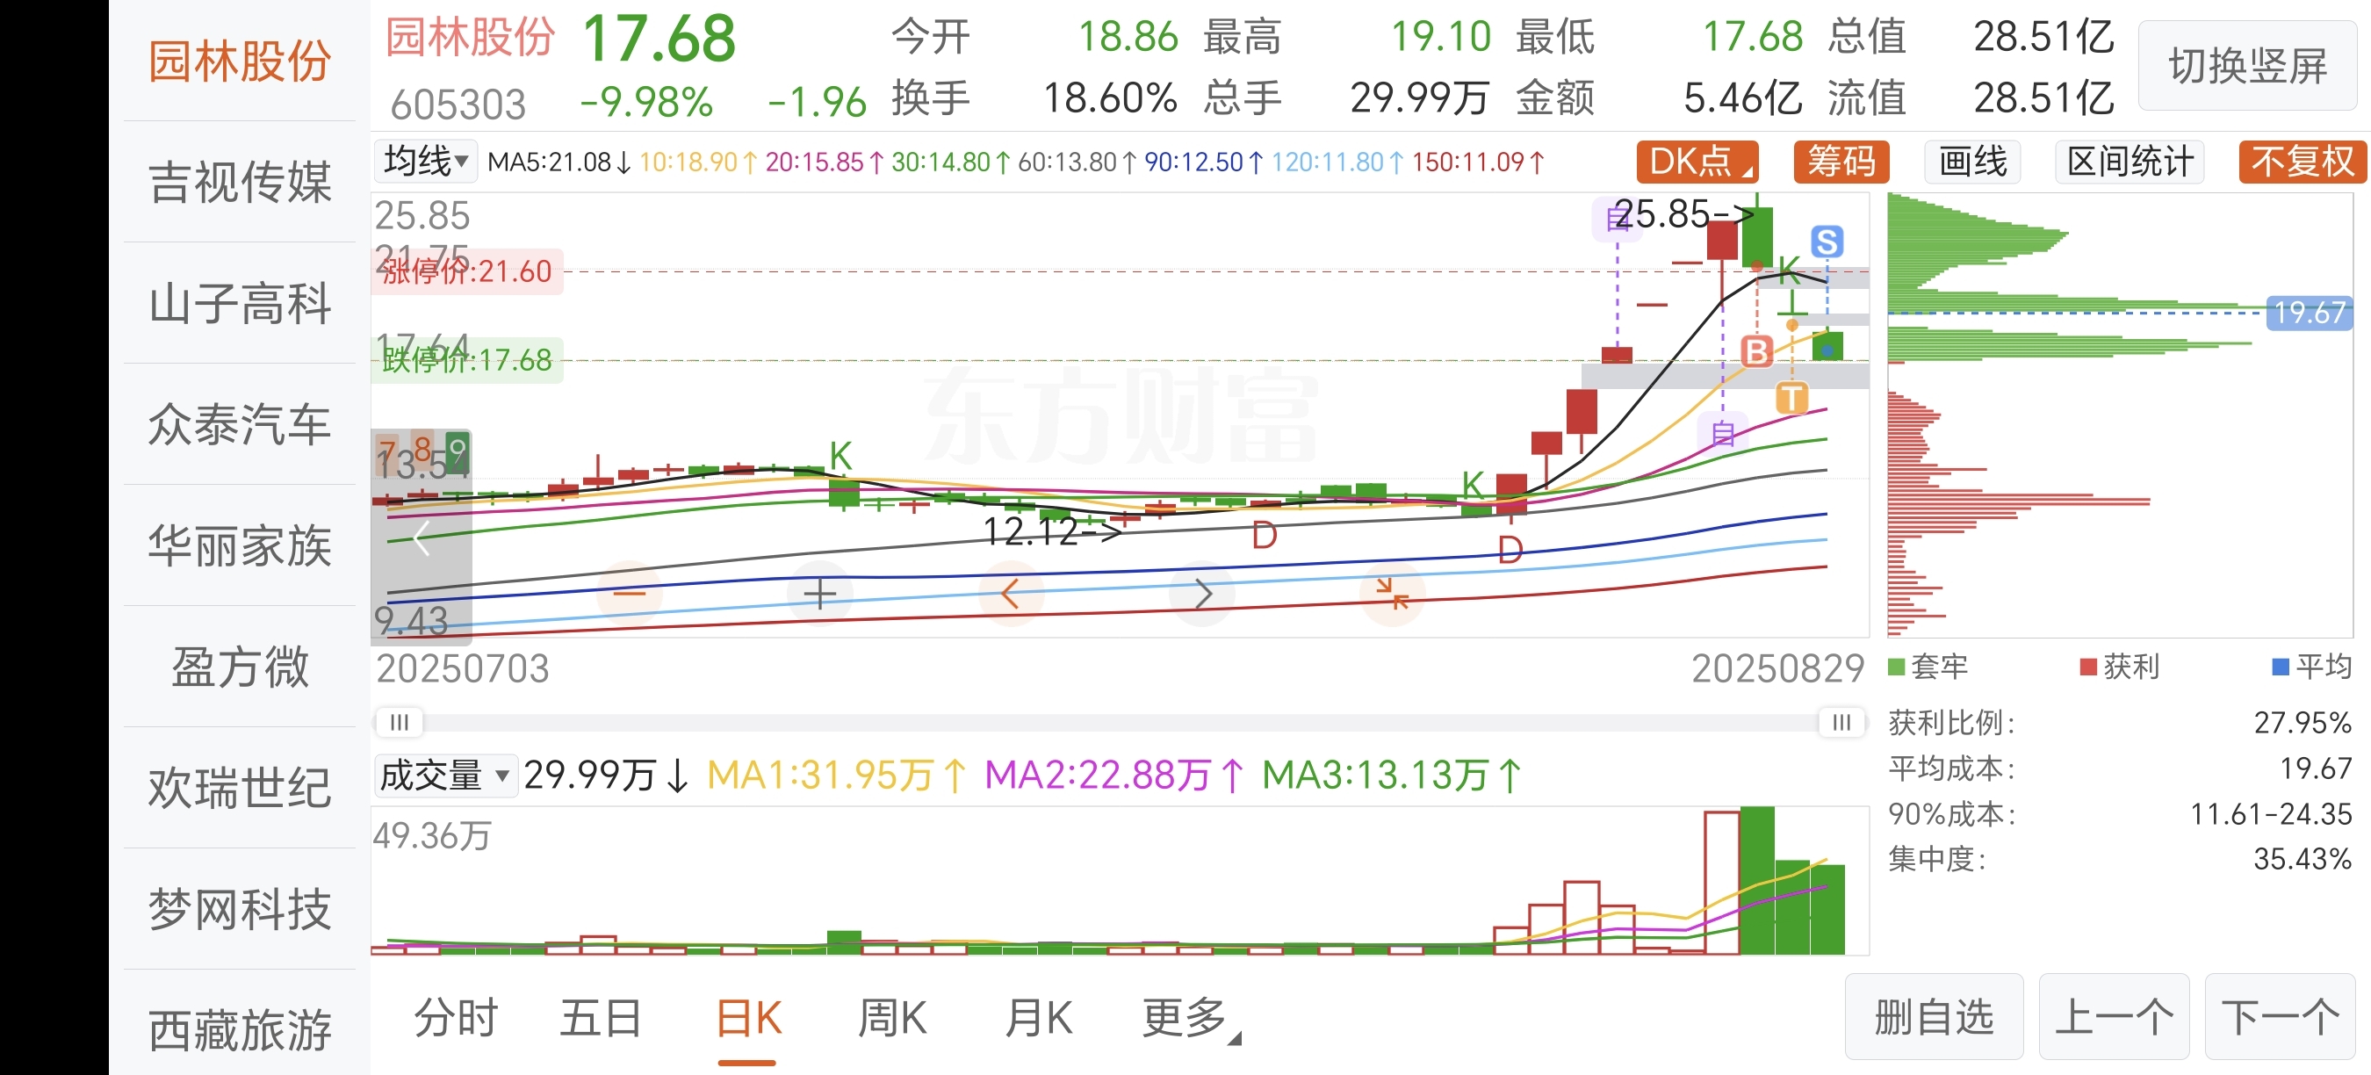Shift the chart left with the orange arrow
Viewport: 2371px width, 1075px height.
point(1011,594)
